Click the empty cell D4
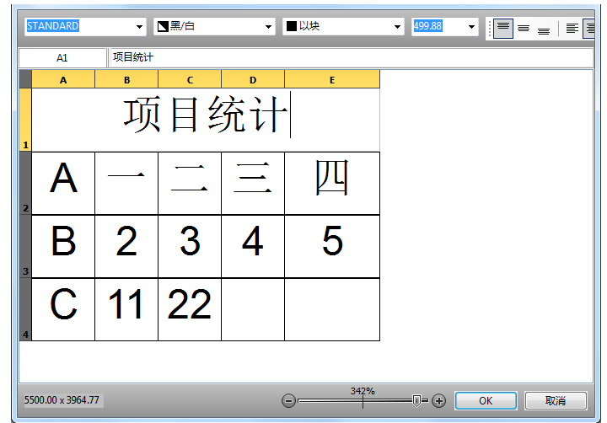 pyautogui.click(x=253, y=309)
